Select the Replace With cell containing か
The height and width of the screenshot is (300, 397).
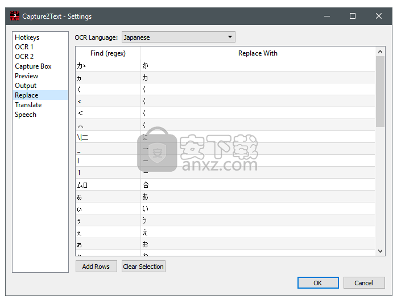pos(258,65)
